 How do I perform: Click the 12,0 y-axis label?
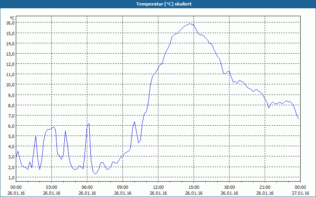[11, 64]
